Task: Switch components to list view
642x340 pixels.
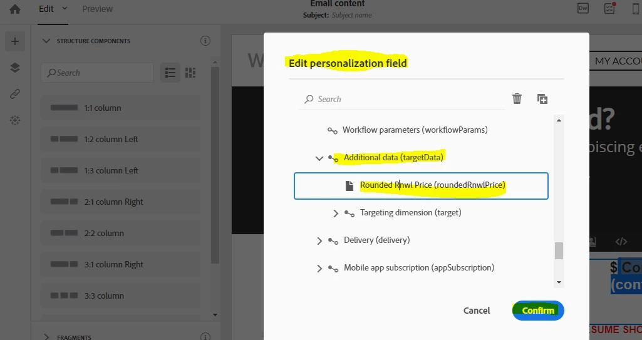Action: 170,73
